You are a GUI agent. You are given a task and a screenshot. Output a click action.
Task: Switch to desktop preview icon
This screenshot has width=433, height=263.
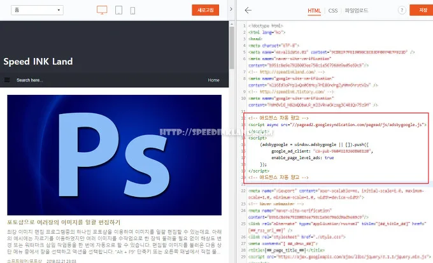[102, 10]
